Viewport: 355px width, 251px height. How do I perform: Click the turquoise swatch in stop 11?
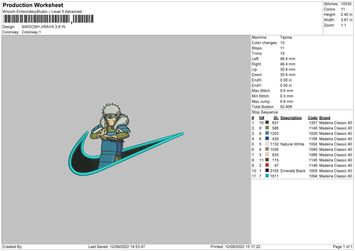pyautogui.click(x=267, y=176)
